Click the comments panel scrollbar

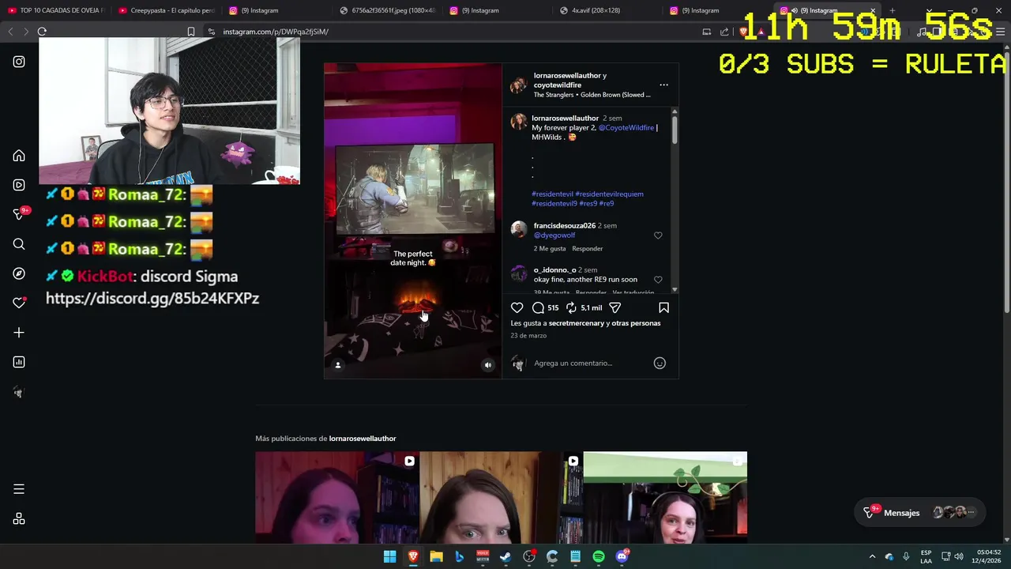coord(675,130)
